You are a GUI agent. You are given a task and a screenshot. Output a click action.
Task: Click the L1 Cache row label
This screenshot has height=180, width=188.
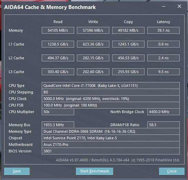click(x=17, y=44)
